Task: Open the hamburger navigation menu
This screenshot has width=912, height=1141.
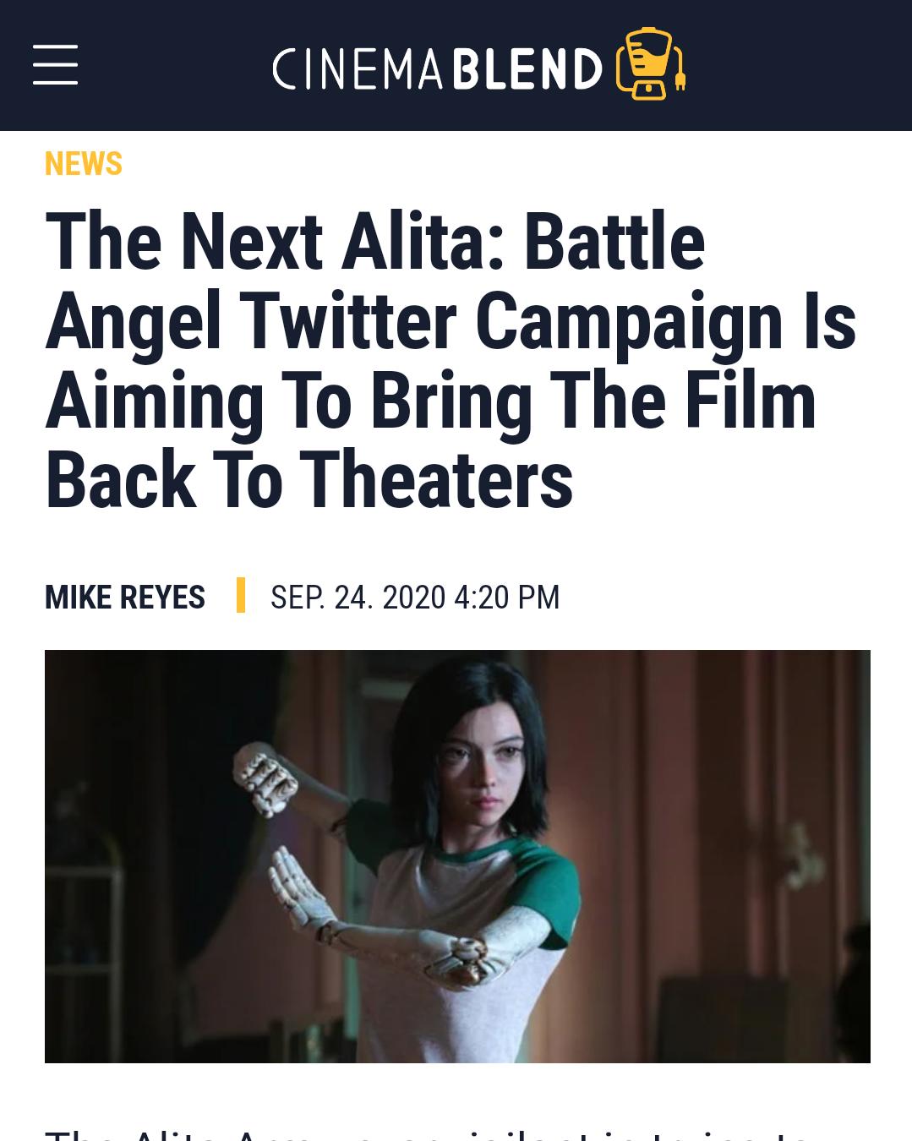Action: [55, 65]
